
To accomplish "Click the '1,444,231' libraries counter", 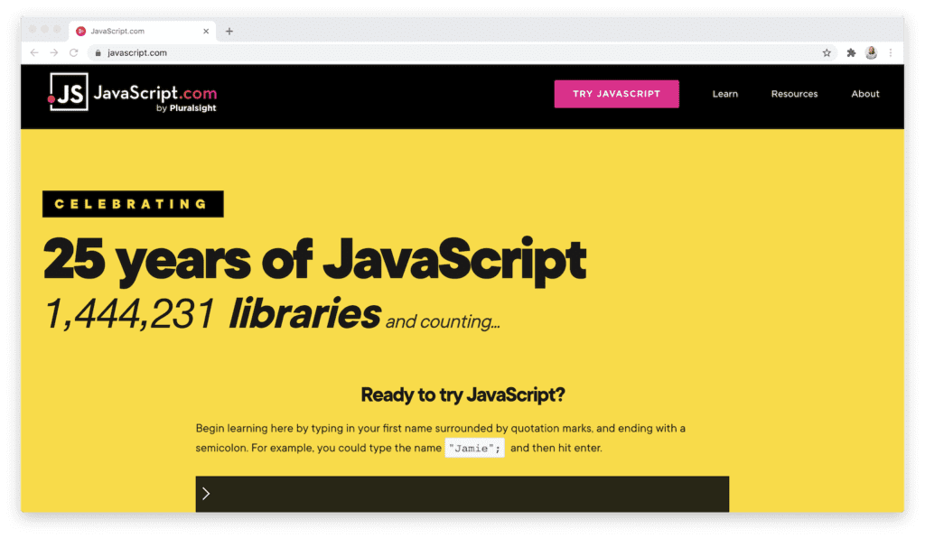I will coord(129,313).
